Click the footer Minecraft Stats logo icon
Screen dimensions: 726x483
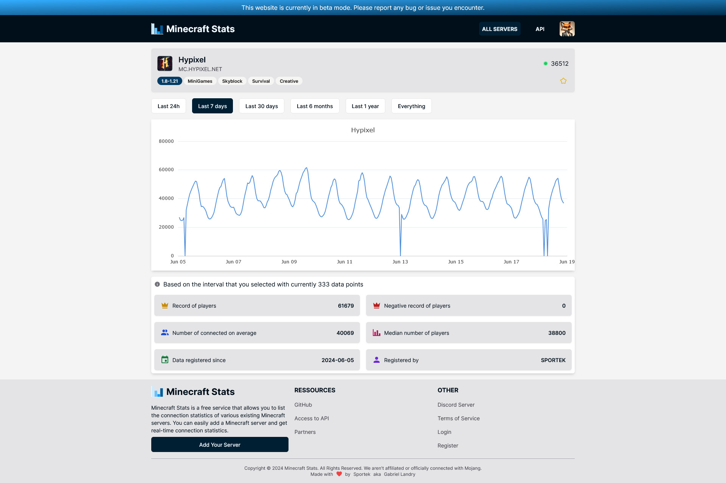tap(157, 392)
